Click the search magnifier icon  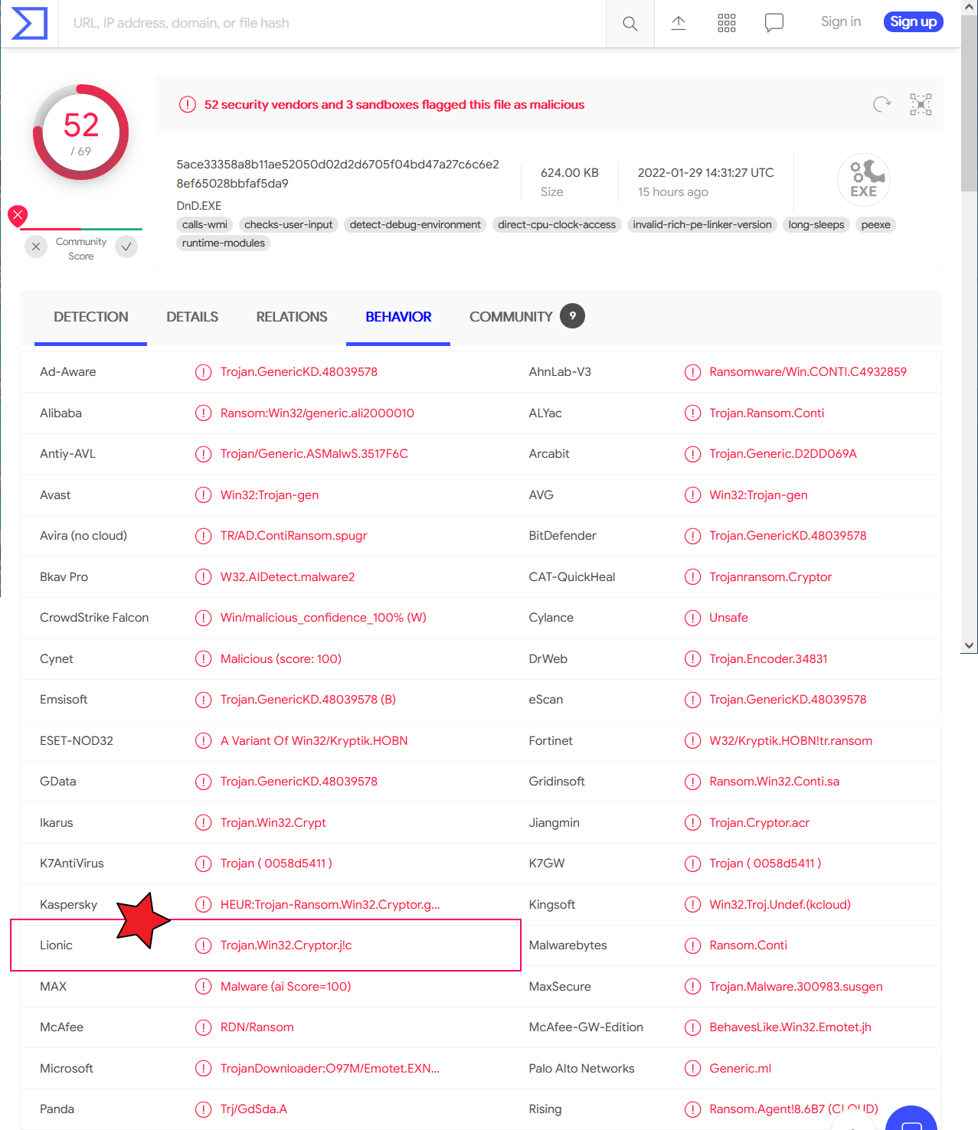coord(630,24)
